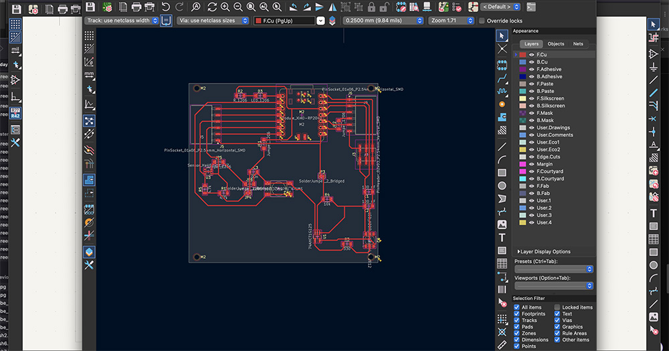The height and width of the screenshot is (351, 669).
Task: Select the B.Mask layer row
Action: tap(554, 120)
